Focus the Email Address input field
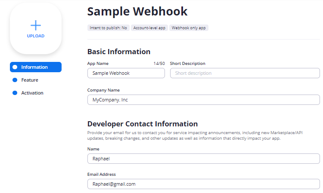 [x=203, y=184]
